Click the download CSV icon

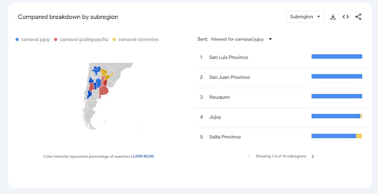click(x=333, y=17)
